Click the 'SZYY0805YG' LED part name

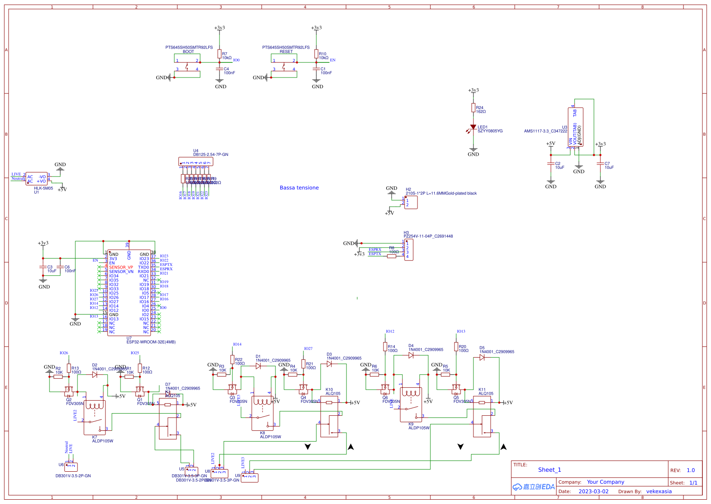pyautogui.click(x=490, y=131)
